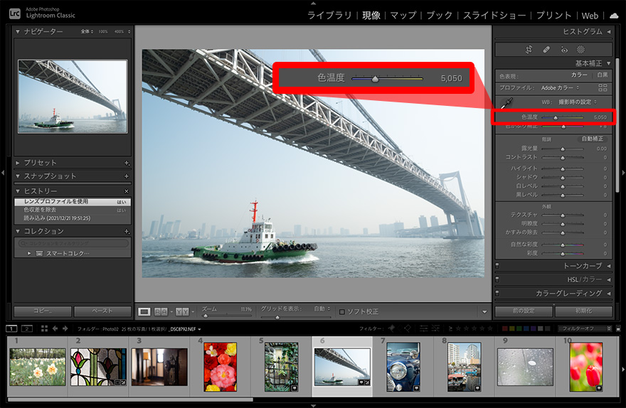626x408 pixels.
Task: Switch to loupe view mode icon
Action: (x=144, y=311)
